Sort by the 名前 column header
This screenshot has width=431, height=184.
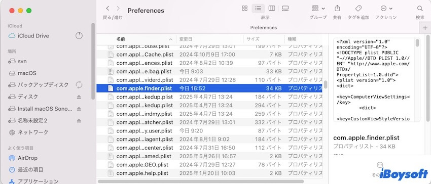click(121, 39)
